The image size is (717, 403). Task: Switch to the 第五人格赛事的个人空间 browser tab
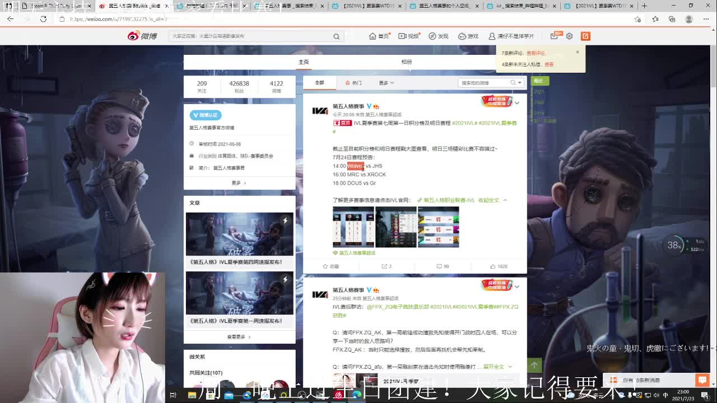pos(444,6)
